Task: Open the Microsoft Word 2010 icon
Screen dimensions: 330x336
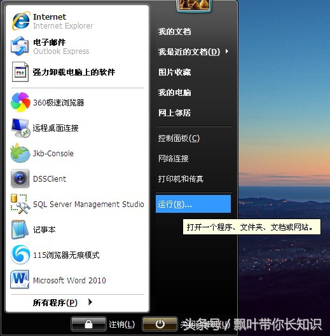Action: coord(20,279)
